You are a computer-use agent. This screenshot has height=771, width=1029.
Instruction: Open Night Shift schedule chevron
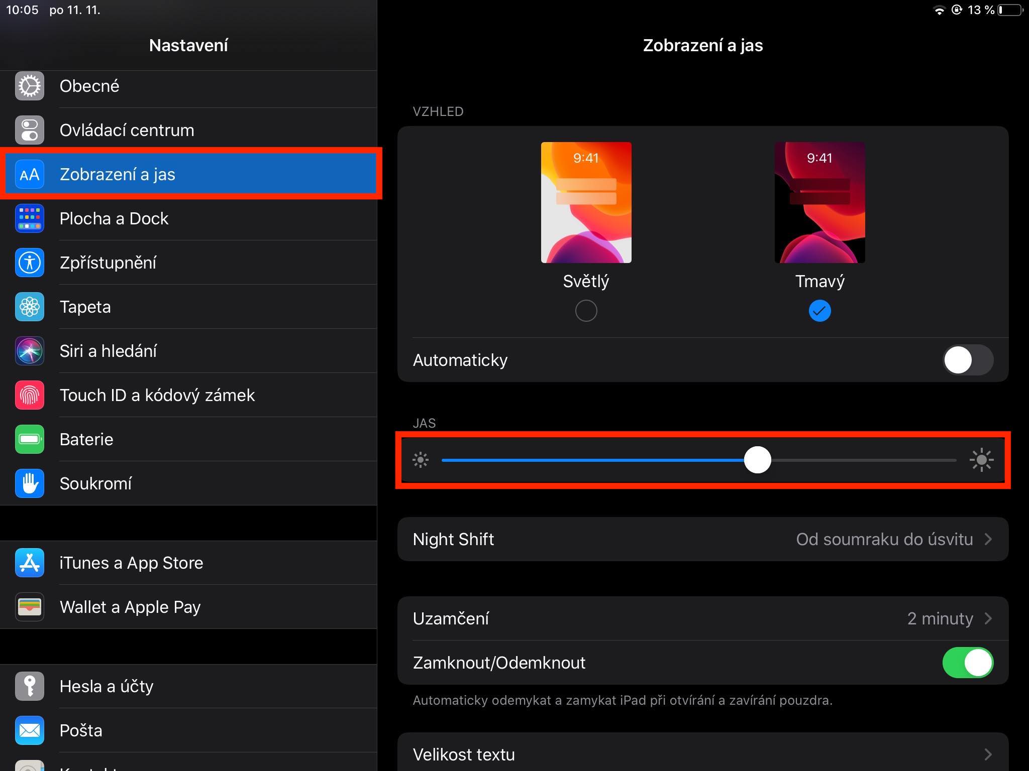(988, 539)
